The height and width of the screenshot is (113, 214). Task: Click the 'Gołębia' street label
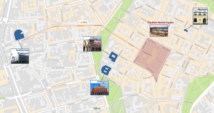coord(120,73)
